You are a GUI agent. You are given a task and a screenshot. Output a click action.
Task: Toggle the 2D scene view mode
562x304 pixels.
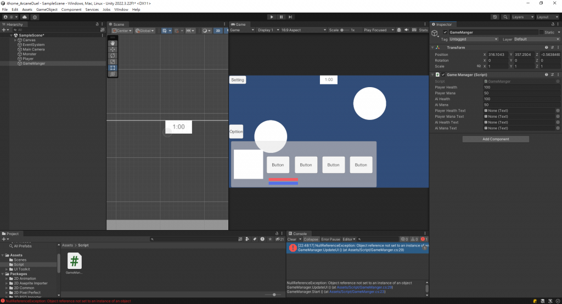tap(218, 31)
